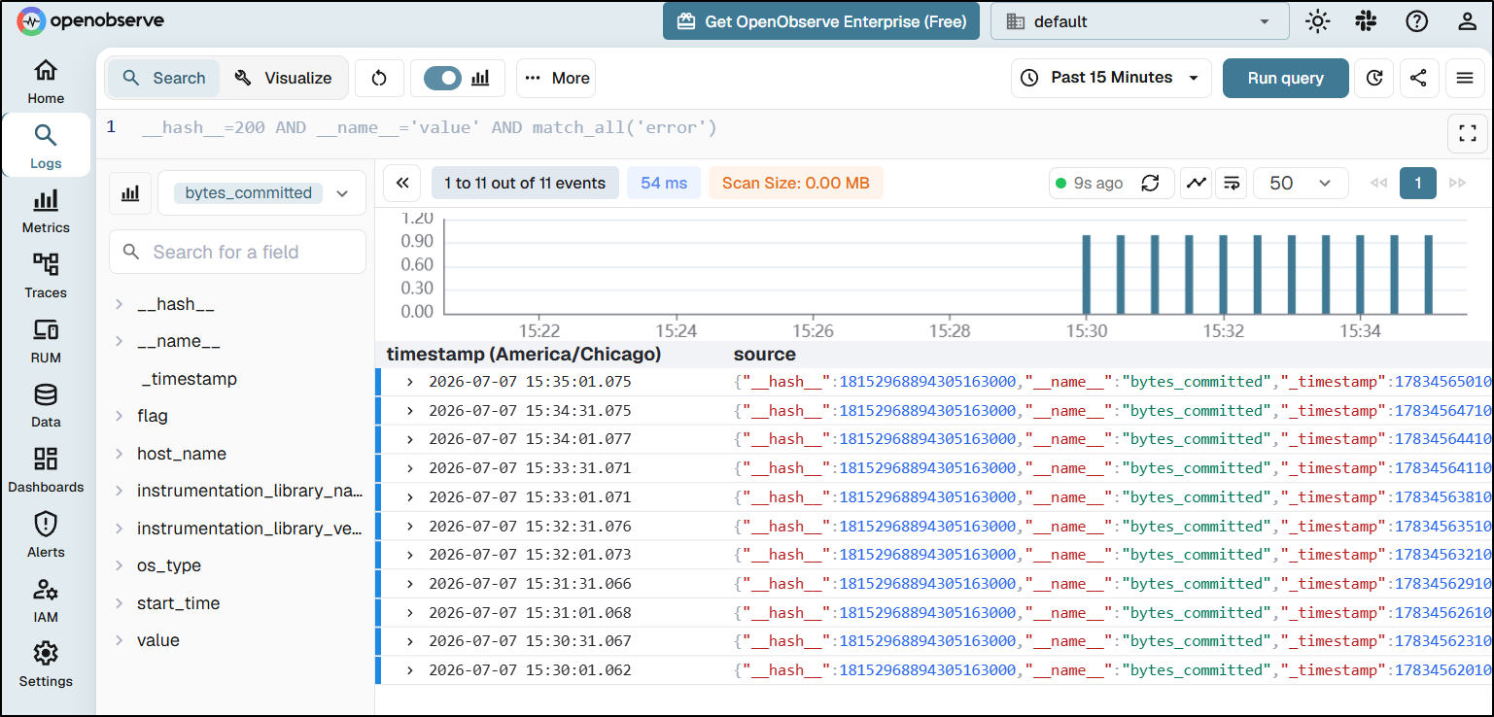Switch theme with sun icon
Image resolution: width=1494 pixels, height=717 pixels.
1318,21
